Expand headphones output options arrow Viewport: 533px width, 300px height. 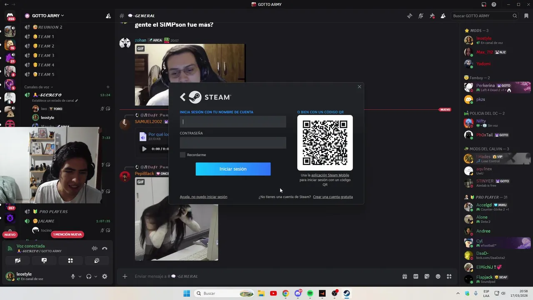(x=96, y=276)
